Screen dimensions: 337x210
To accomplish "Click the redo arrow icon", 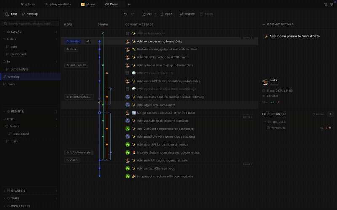I will point(133,14).
